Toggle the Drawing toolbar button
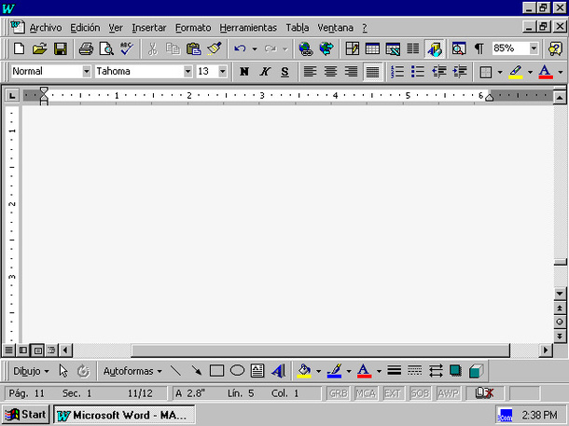The height and width of the screenshot is (426, 569). pos(435,48)
